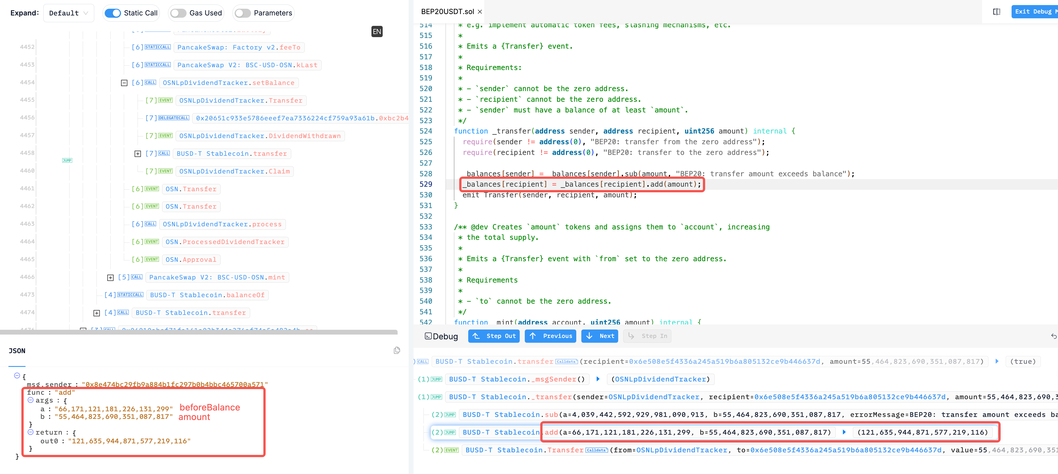
Task: Select the BUSD-T Stablecoin.balanceOf static call
Action: pyautogui.click(x=207, y=295)
